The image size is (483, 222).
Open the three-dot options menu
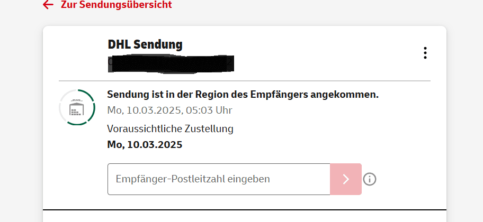(425, 53)
